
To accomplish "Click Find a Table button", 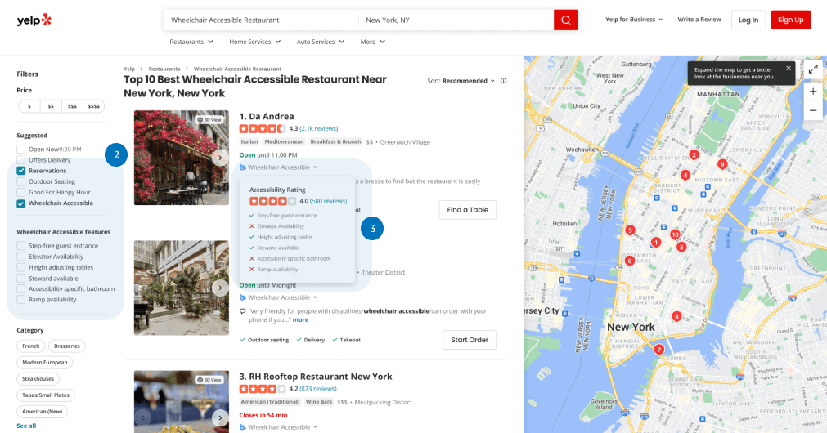I will (x=467, y=210).
